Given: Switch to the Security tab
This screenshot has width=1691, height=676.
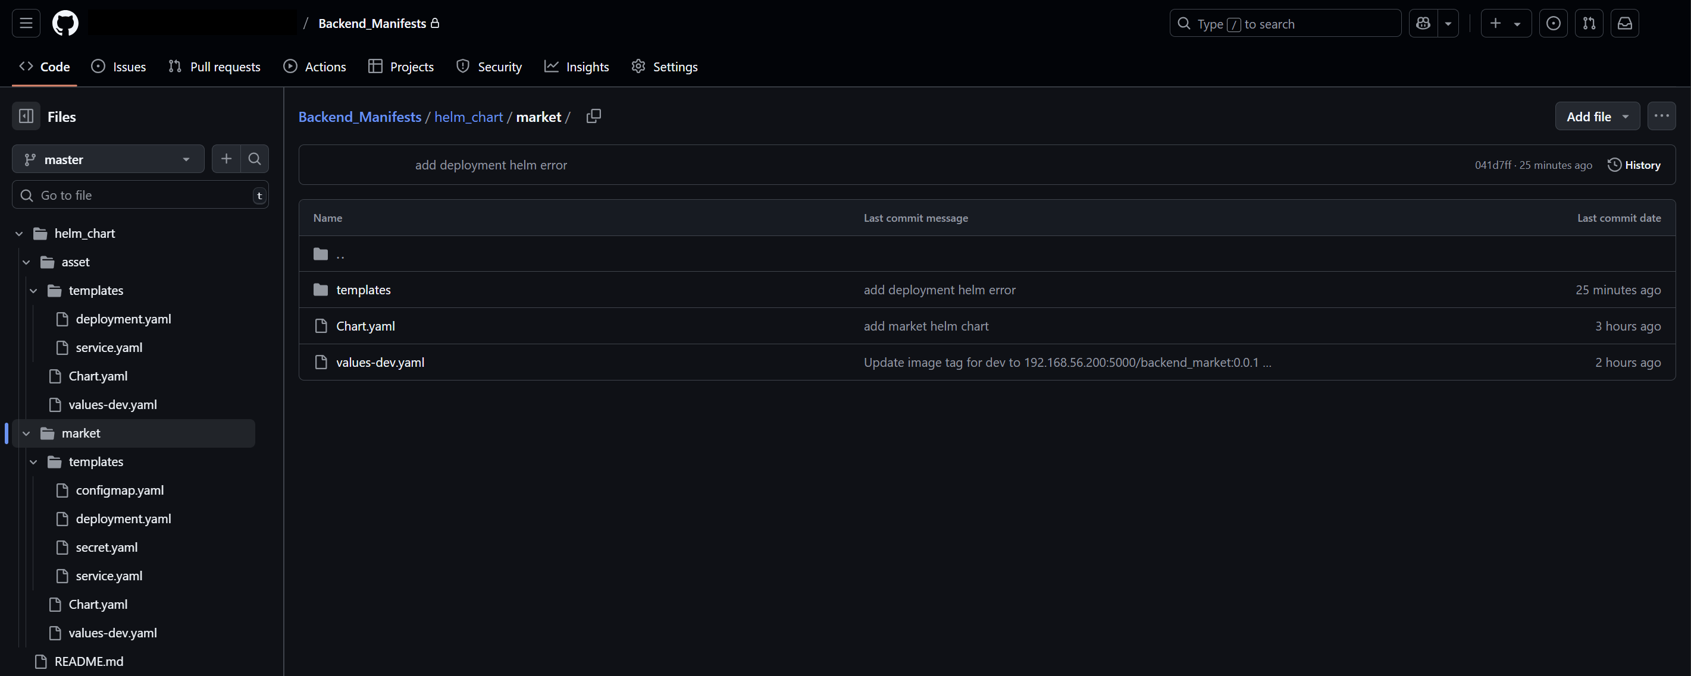Looking at the screenshot, I should [x=489, y=67].
